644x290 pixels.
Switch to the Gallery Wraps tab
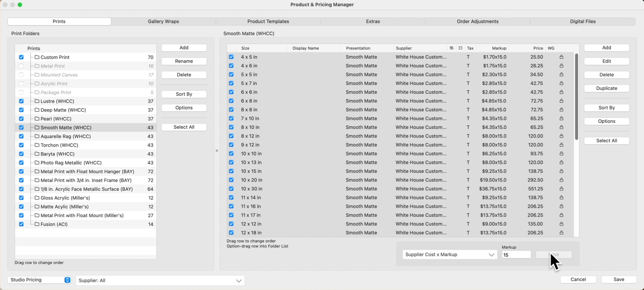pos(163,22)
